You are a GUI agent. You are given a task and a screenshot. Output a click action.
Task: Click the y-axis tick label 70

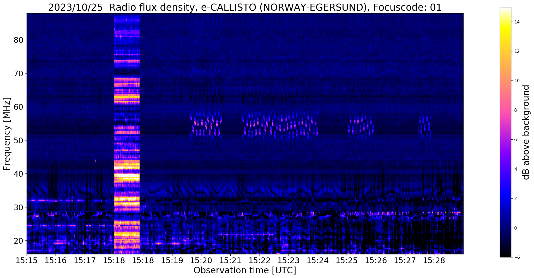point(18,73)
